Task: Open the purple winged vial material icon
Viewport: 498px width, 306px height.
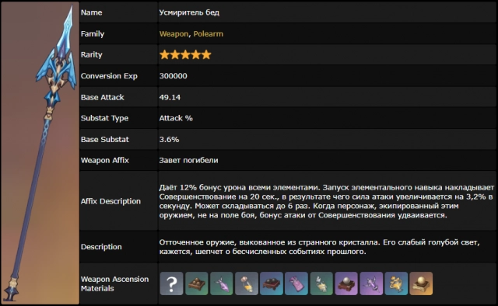Action: [x=371, y=283]
